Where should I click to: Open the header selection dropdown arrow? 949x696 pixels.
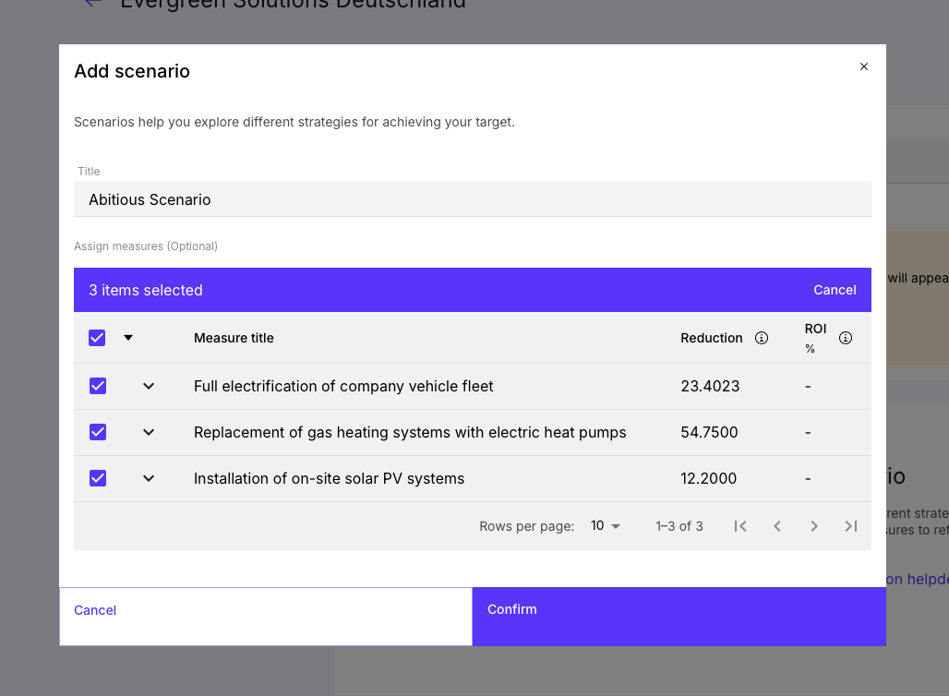128,338
